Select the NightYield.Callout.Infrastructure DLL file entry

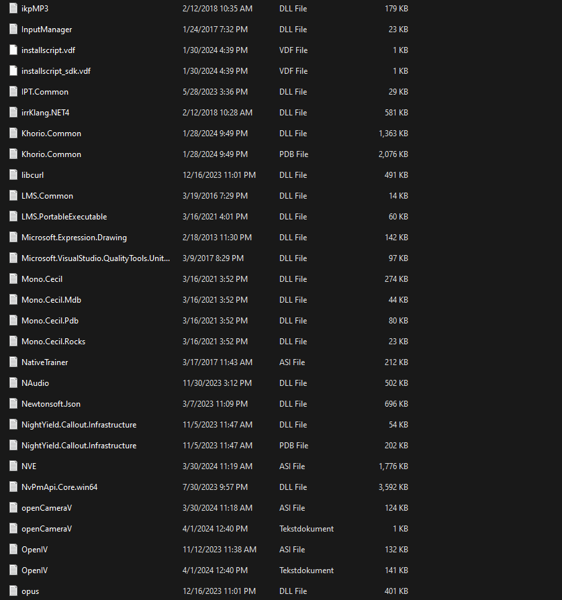point(79,425)
